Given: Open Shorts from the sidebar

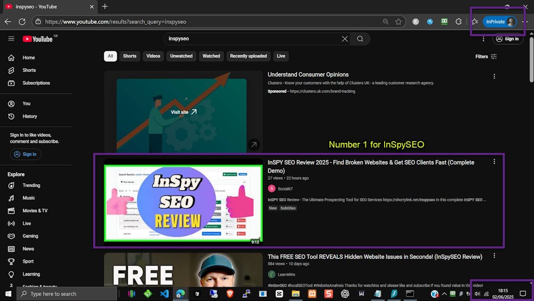Looking at the screenshot, I should pos(29,70).
